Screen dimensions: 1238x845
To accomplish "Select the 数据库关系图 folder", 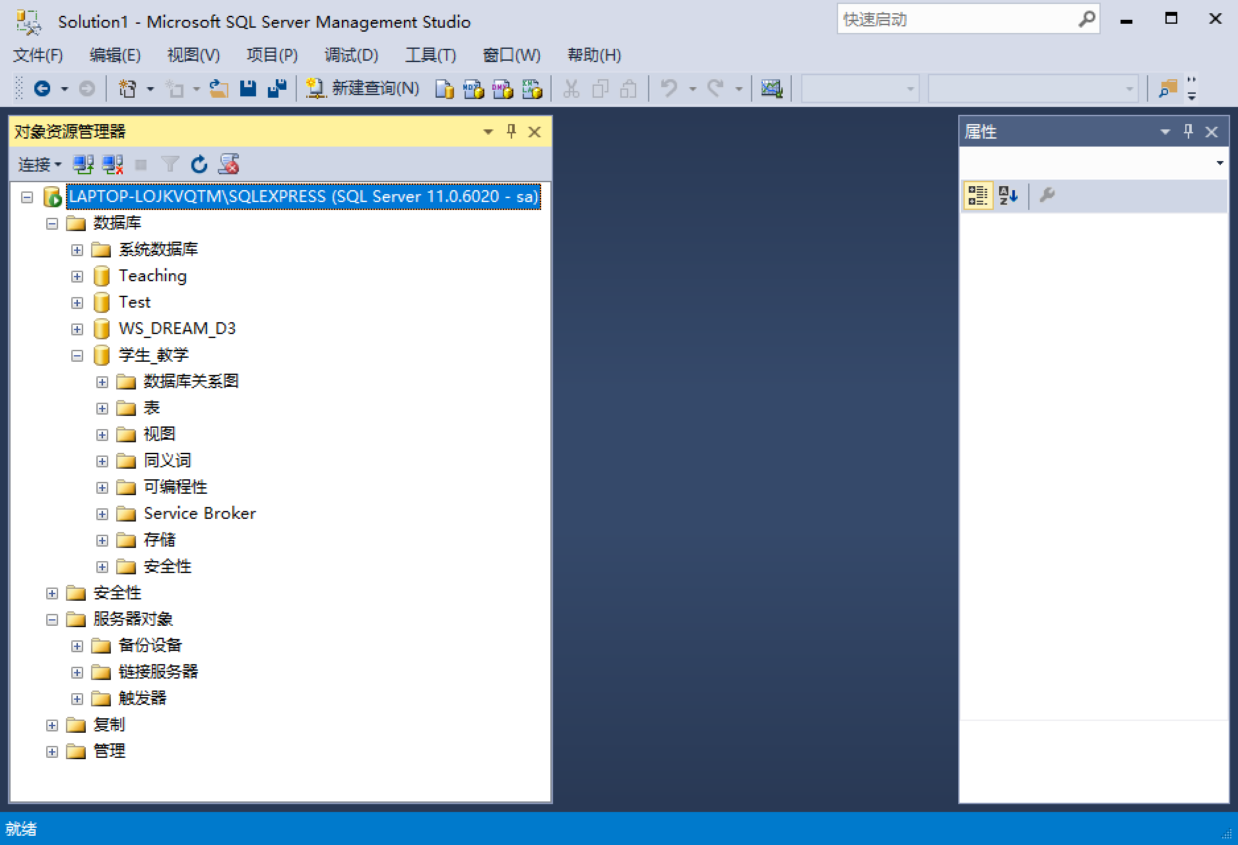I will [191, 382].
